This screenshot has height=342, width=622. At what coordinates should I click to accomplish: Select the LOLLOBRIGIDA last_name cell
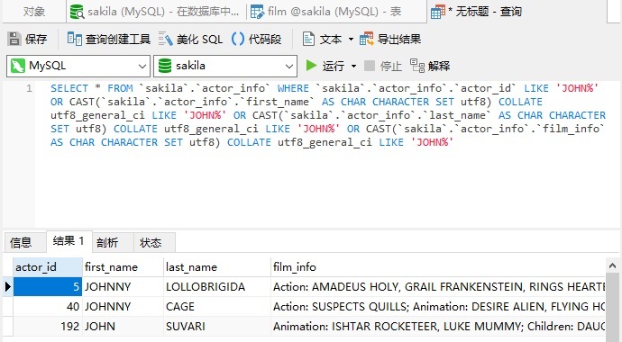(x=217, y=286)
